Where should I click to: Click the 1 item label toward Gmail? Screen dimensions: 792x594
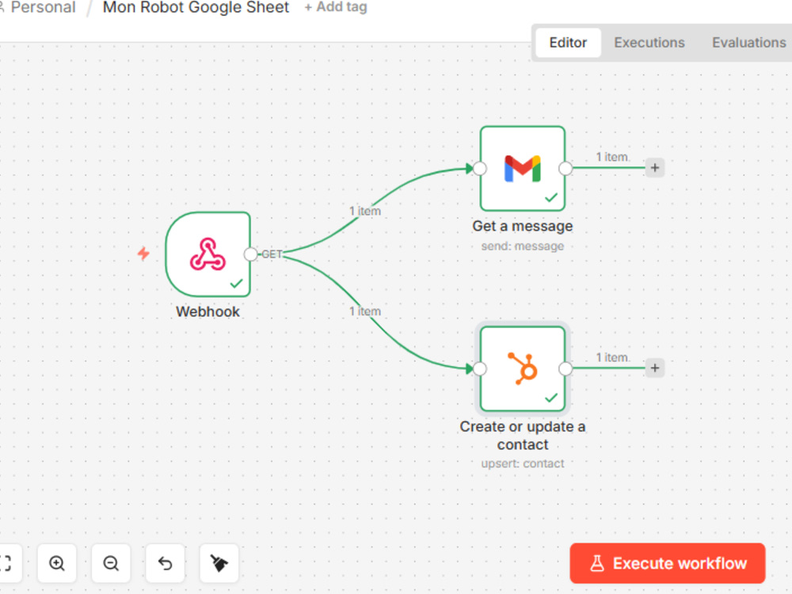click(x=364, y=211)
